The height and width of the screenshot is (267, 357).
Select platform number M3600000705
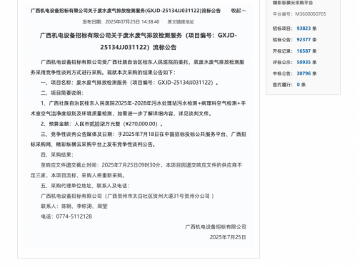311,14
